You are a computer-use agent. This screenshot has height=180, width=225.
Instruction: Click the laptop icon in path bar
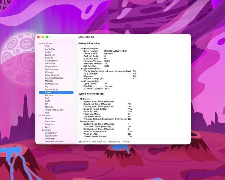point(80,142)
